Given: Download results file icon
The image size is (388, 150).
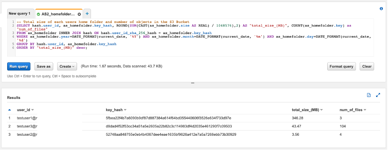Looking at the screenshot, I should pos(369,95).
